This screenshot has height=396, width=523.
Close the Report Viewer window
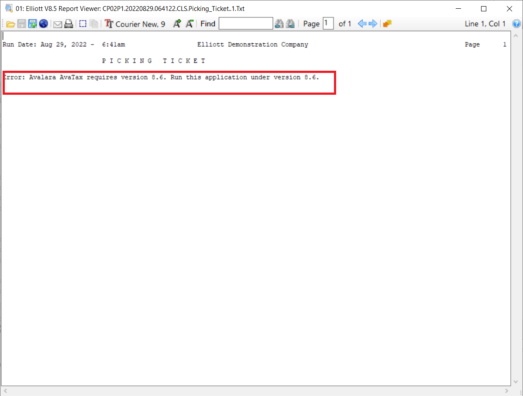(509, 9)
